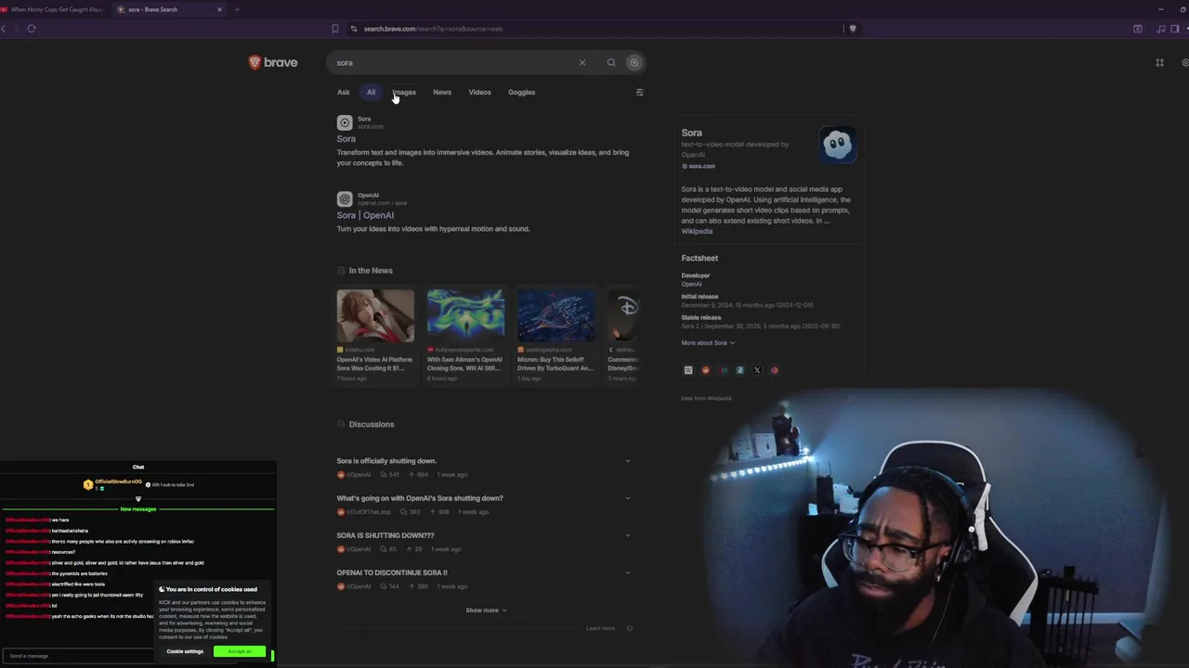This screenshot has width=1189, height=668.
Task: Open the Wikipedia link under Sora description
Action: coord(697,231)
